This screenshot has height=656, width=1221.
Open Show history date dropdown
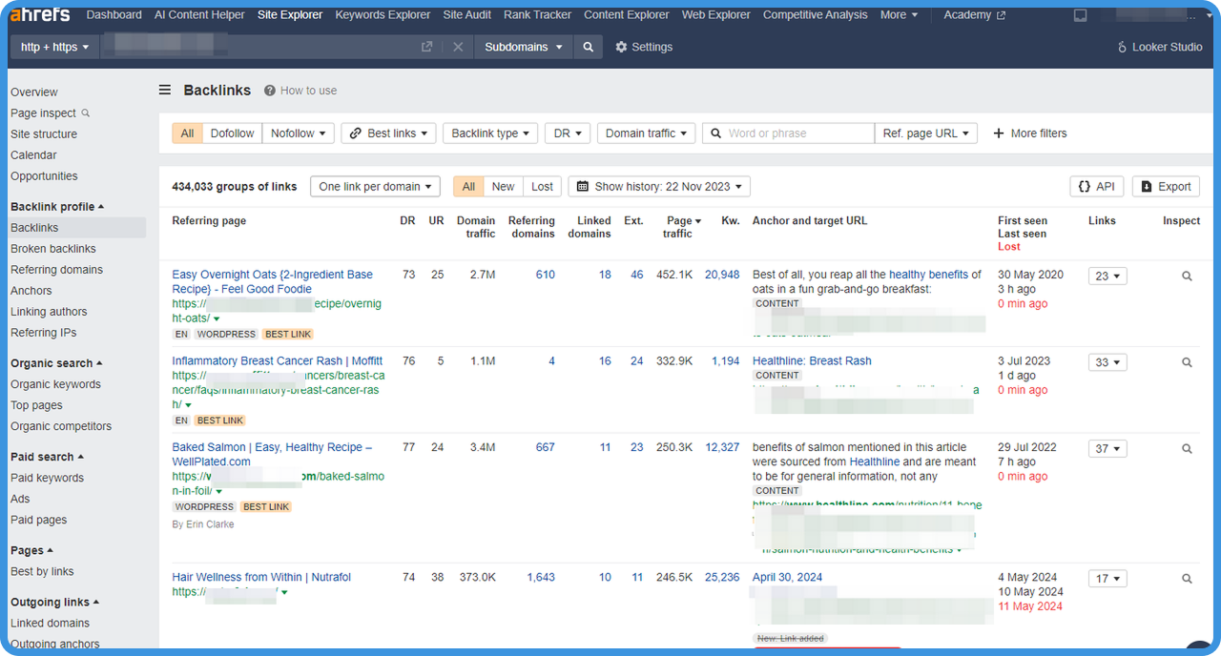[659, 187]
